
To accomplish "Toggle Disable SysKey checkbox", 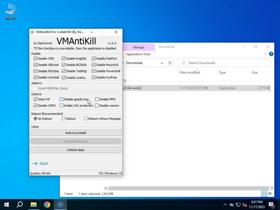I will (x=63, y=77).
